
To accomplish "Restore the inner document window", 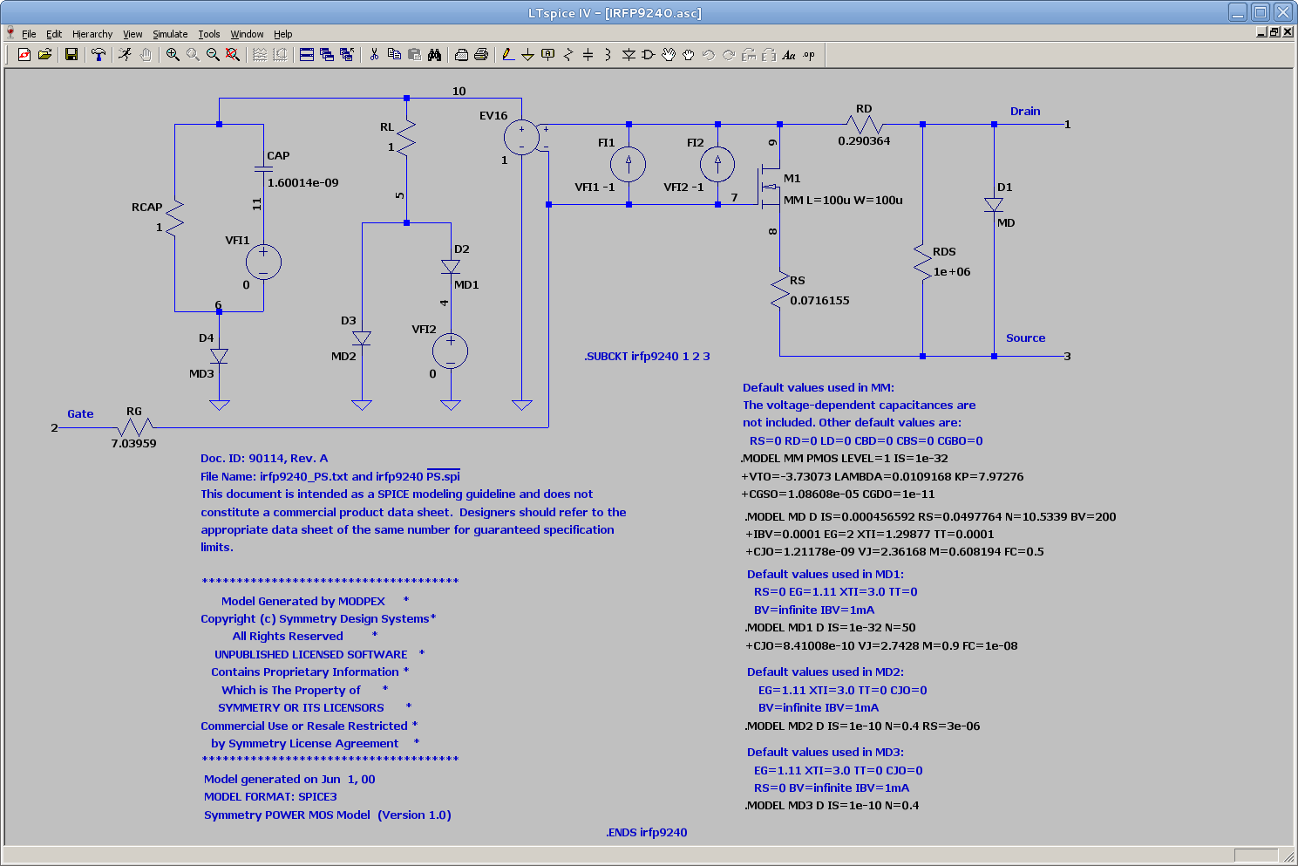I will 1274,32.
